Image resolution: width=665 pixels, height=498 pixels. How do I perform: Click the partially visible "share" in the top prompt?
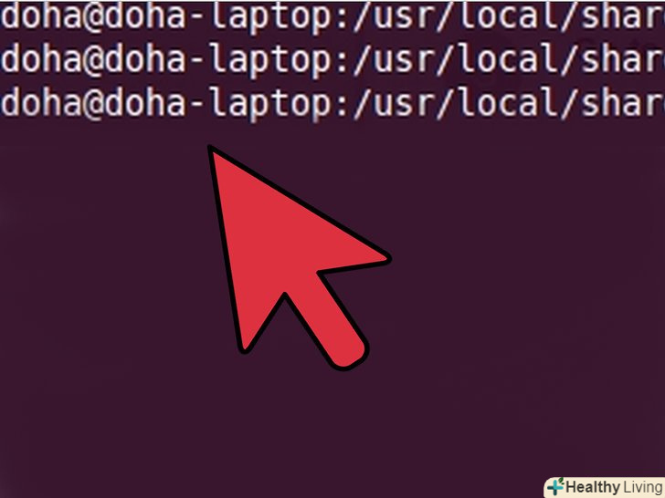click(622, 16)
